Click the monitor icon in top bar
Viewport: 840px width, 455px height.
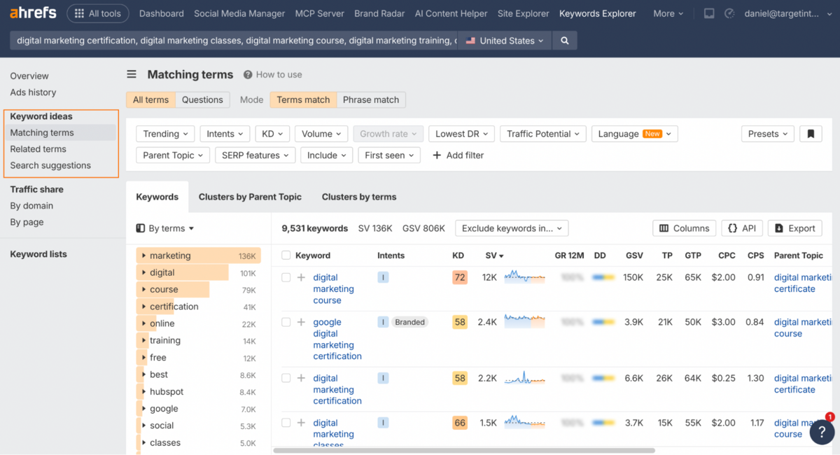(709, 13)
